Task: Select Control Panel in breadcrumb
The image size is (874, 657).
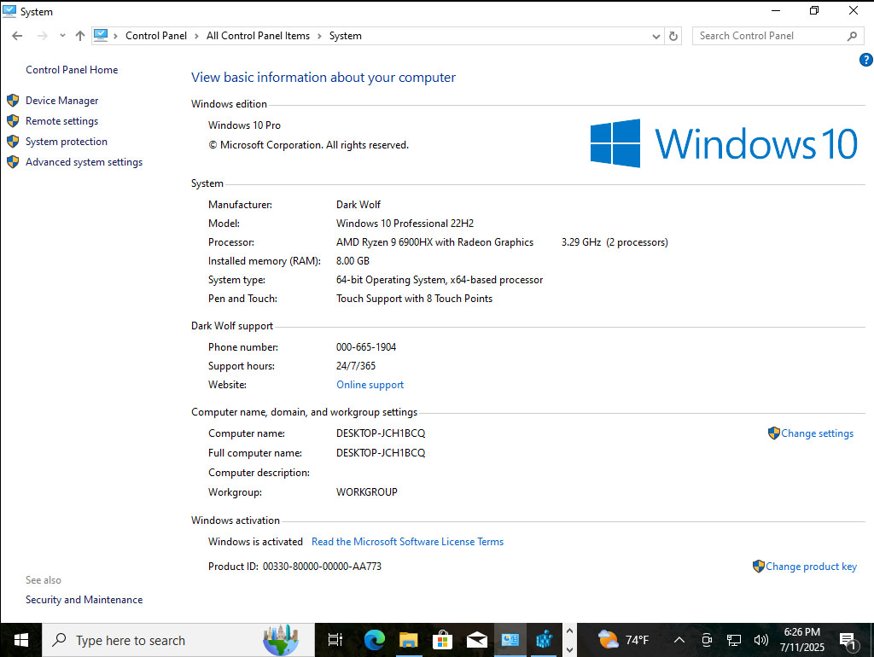Action: tap(156, 36)
